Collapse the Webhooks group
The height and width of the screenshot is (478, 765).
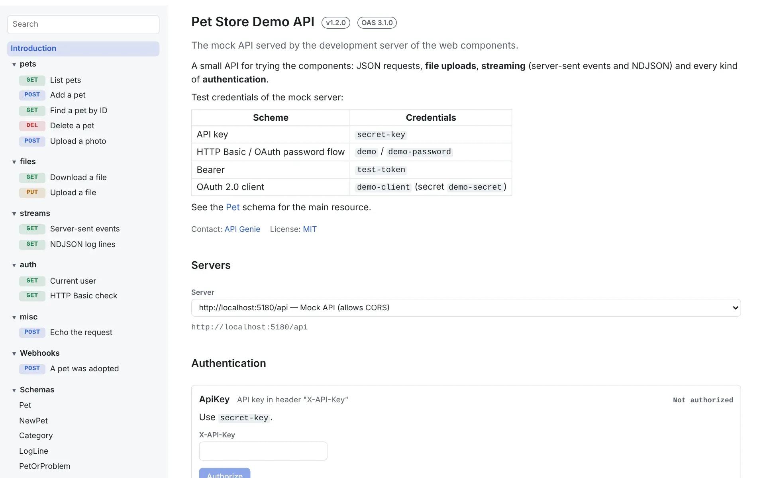click(35, 353)
